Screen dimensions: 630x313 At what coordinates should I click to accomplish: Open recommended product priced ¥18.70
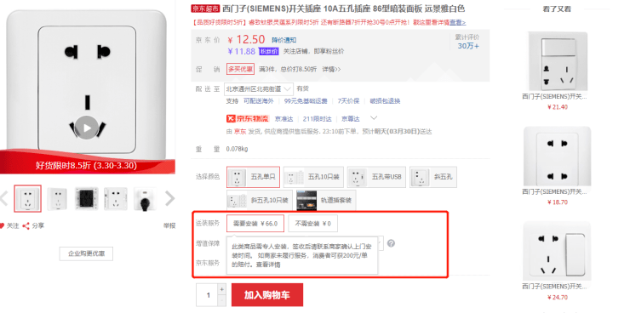(x=558, y=156)
